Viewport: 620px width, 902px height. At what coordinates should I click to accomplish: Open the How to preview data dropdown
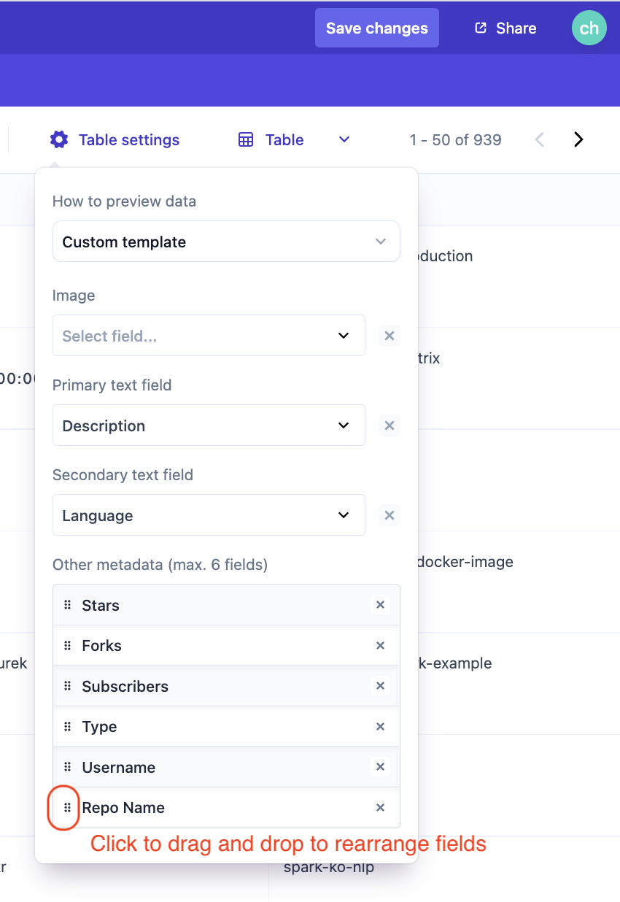click(x=226, y=242)
